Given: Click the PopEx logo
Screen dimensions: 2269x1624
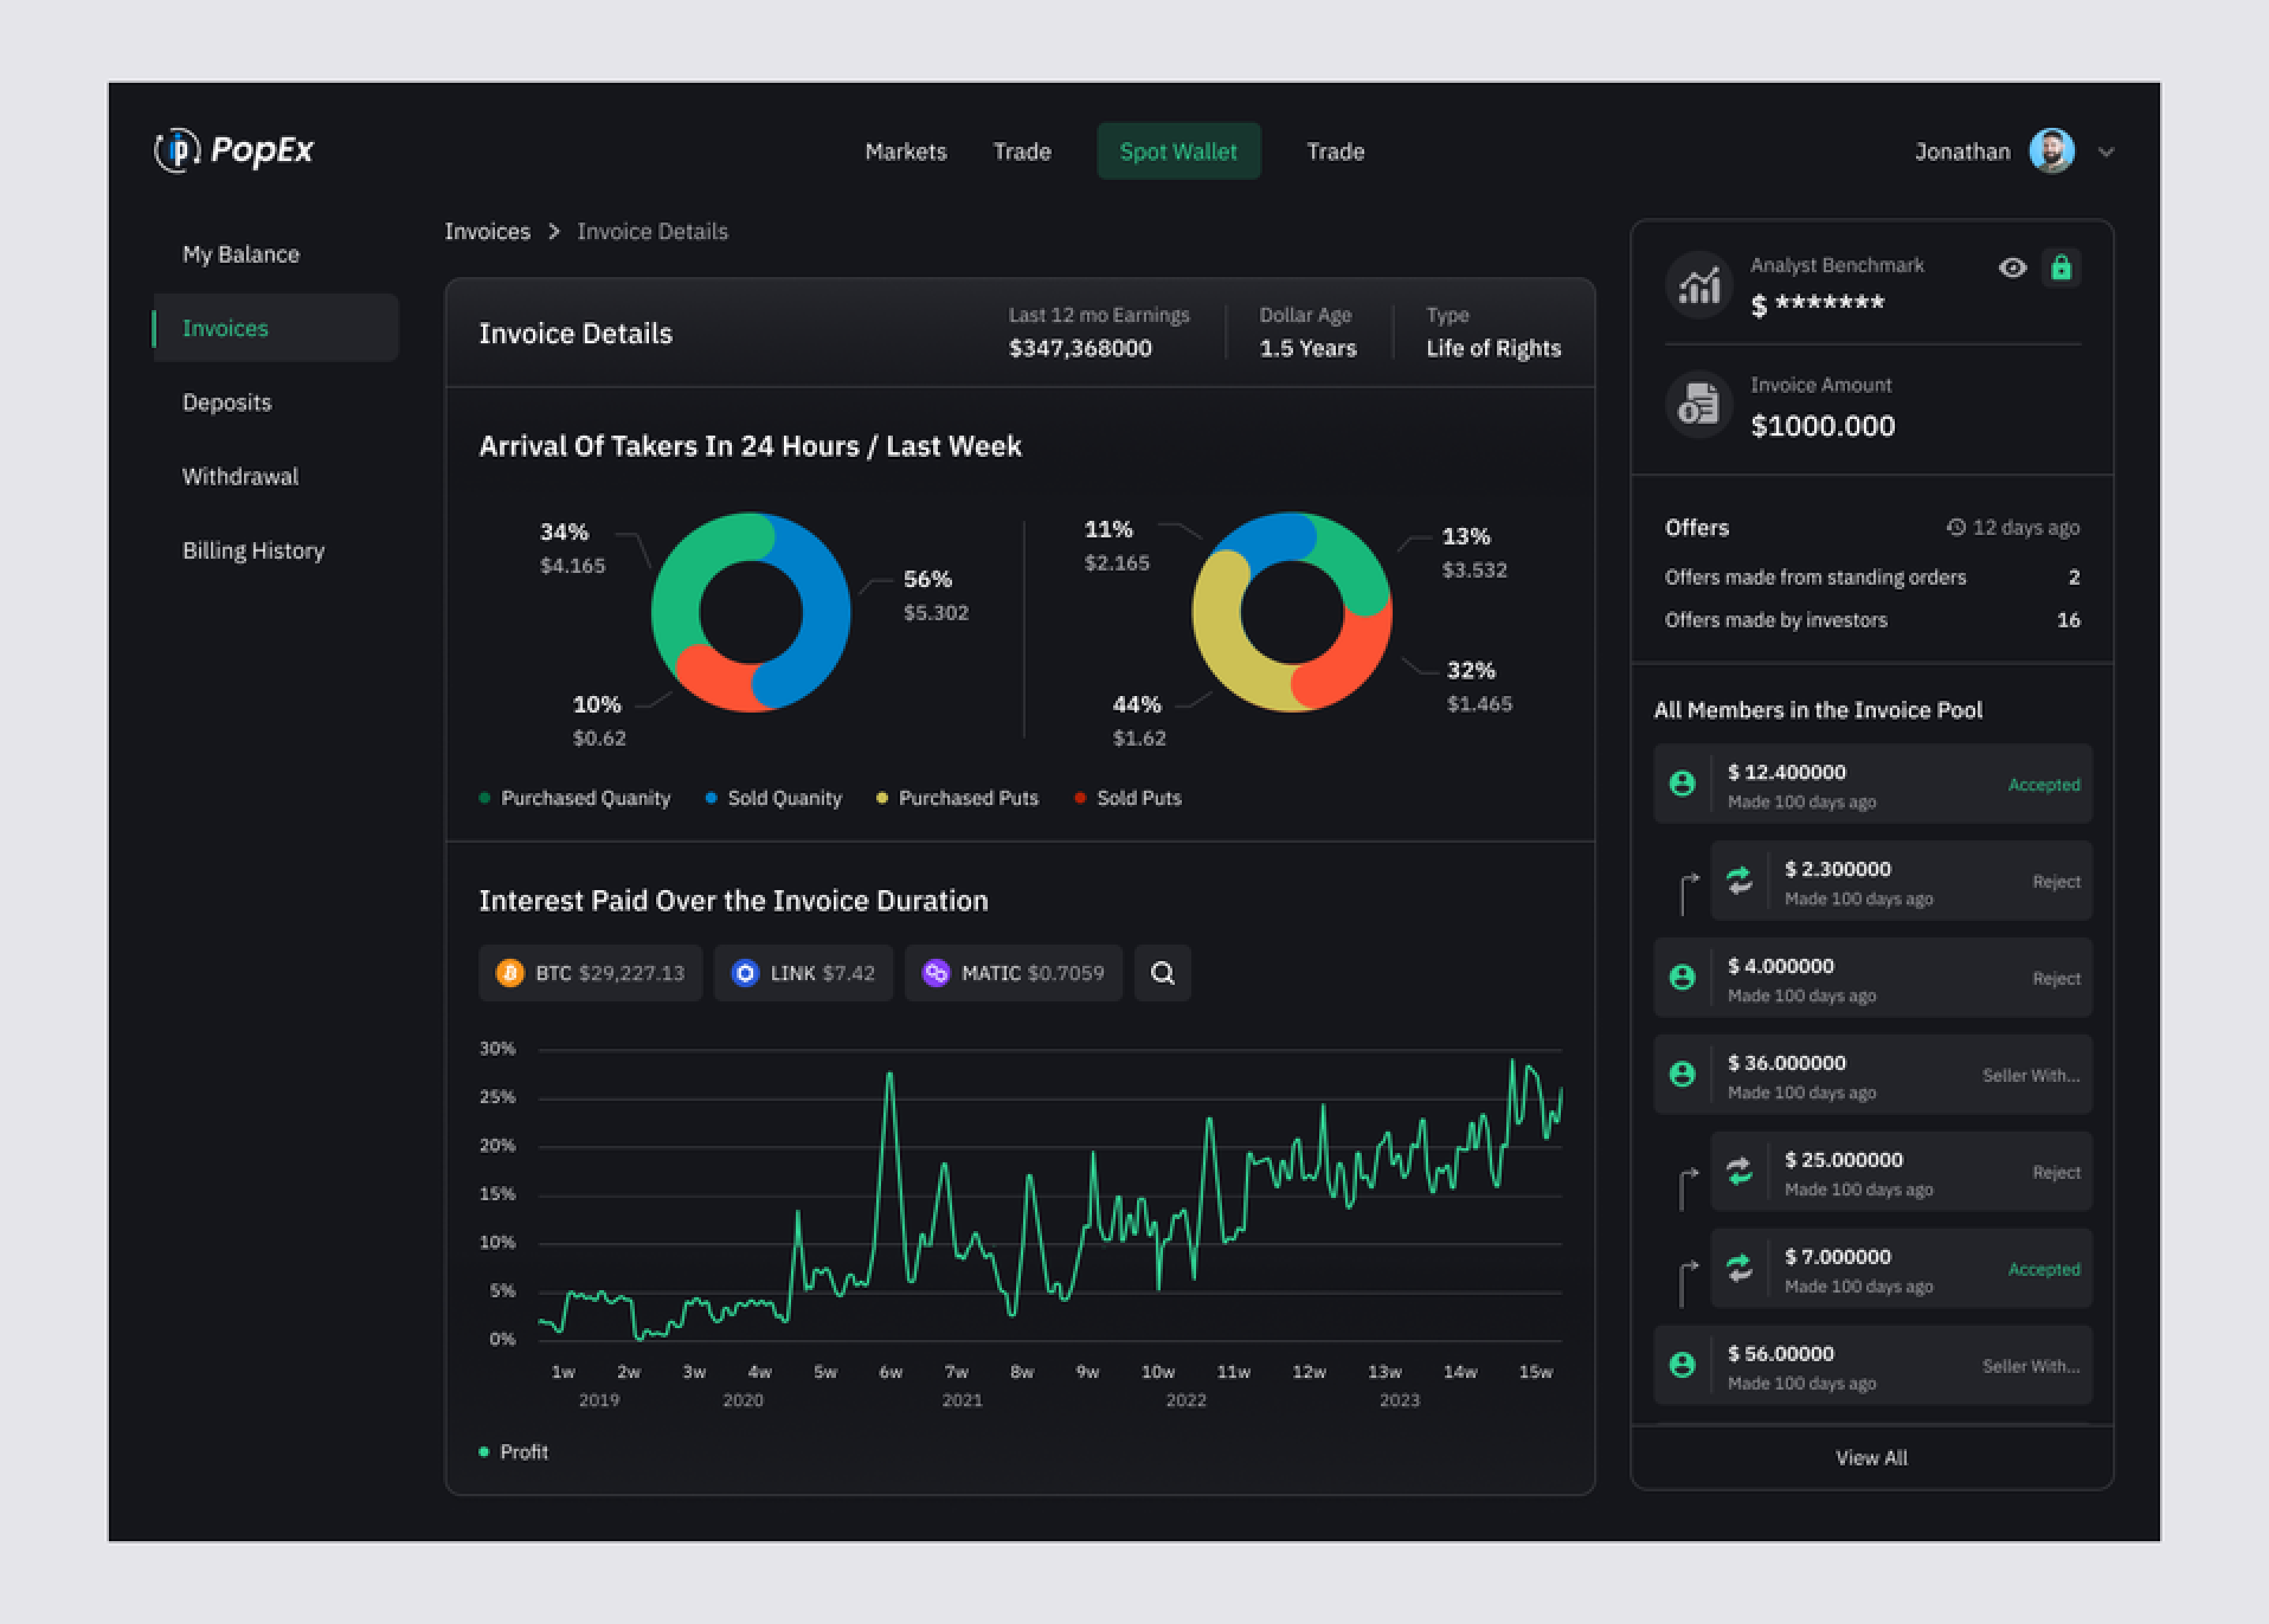Looking at the screenshot, I should (234, 150).
